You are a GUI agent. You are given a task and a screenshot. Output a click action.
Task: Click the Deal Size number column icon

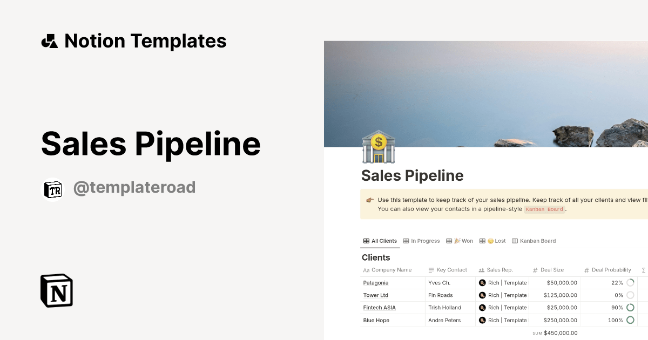click(535, 270)
